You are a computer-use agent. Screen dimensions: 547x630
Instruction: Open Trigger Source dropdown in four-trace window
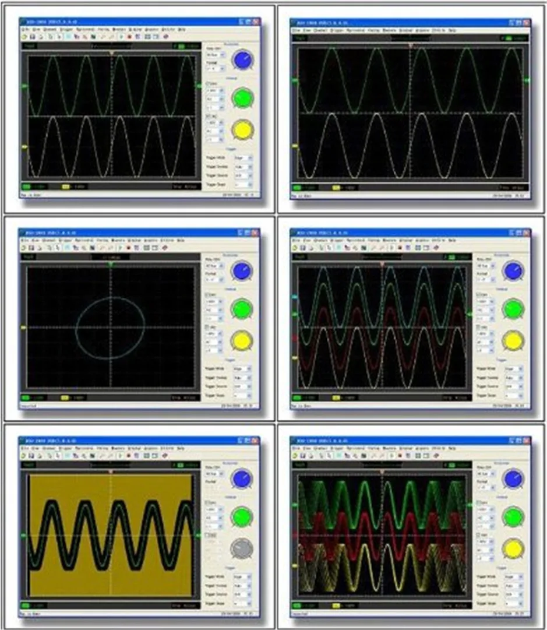[514, 386]
